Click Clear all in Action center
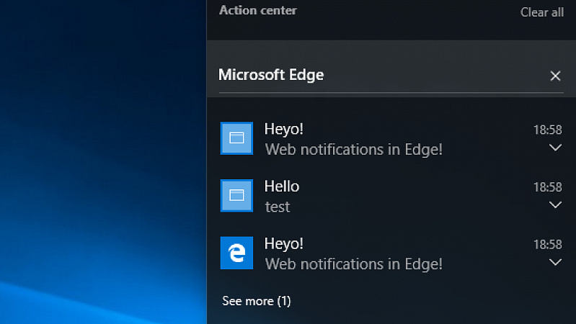 click(x=542, y=12)
